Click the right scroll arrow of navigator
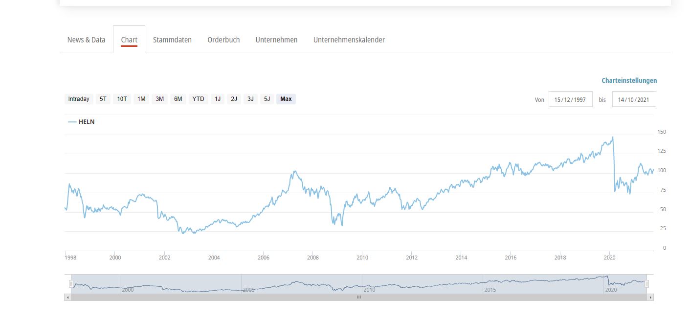 (x=650, y=297)
